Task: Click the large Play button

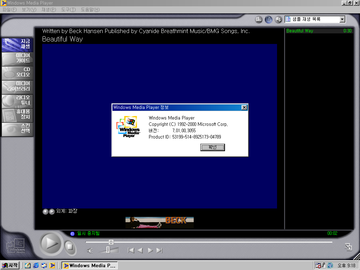Action: [51, 243]
